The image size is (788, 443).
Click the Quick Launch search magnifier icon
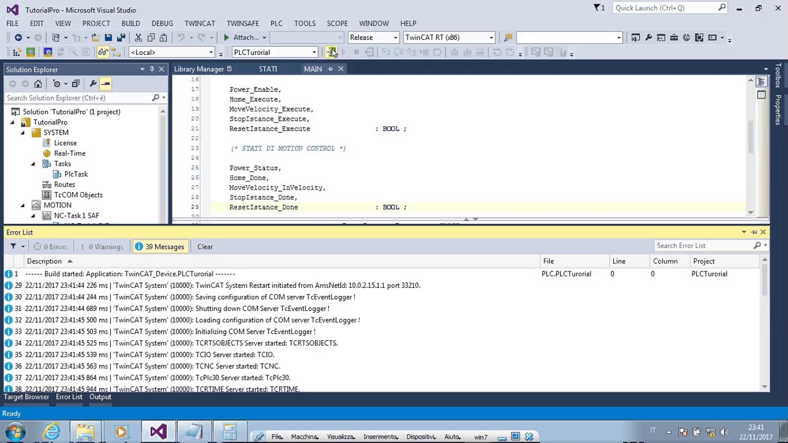[722, 8]
